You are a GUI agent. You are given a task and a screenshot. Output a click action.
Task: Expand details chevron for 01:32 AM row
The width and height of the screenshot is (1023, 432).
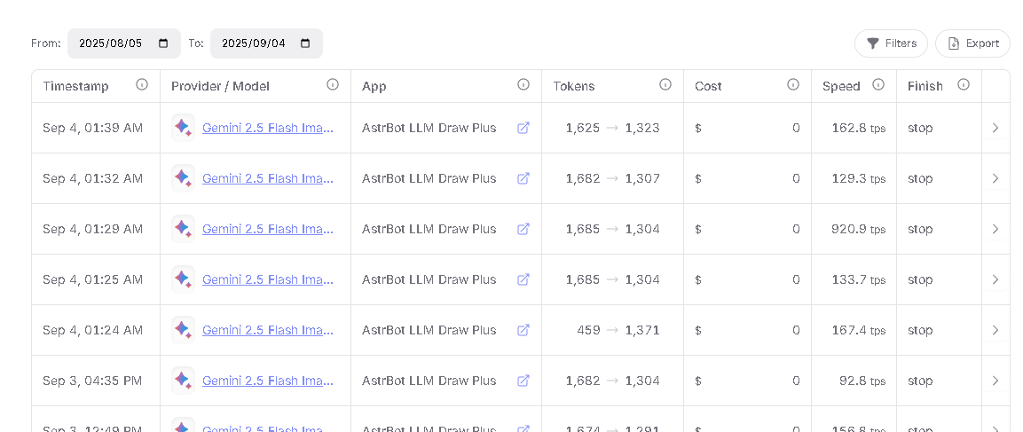click(995, 178)
